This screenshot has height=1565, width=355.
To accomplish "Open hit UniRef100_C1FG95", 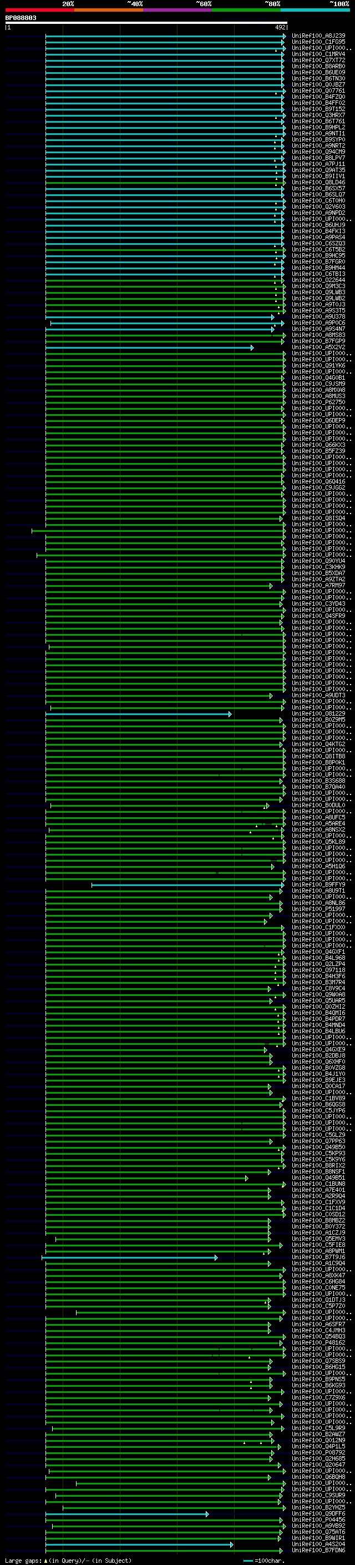I will pos(318,42).
